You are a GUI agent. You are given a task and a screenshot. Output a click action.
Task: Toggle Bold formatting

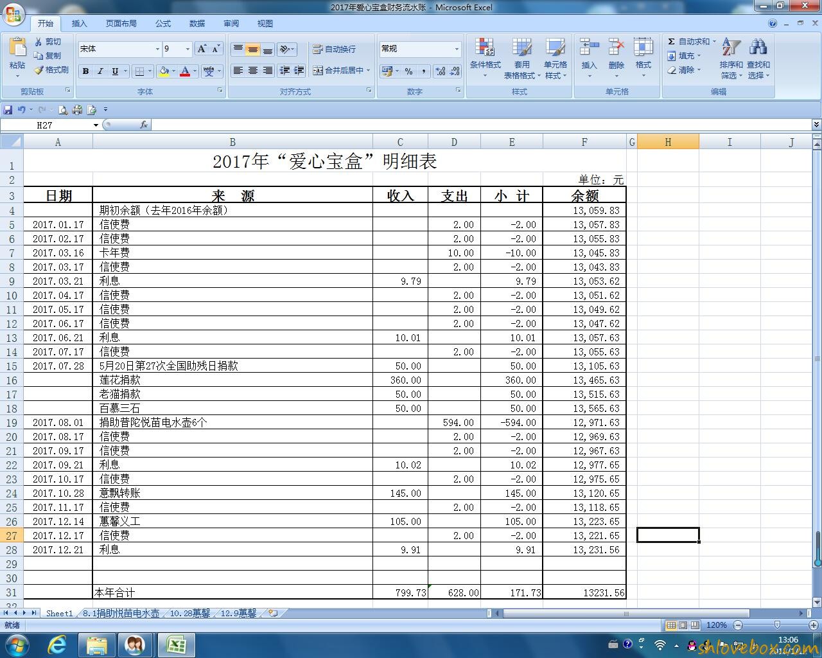point(85,71)
